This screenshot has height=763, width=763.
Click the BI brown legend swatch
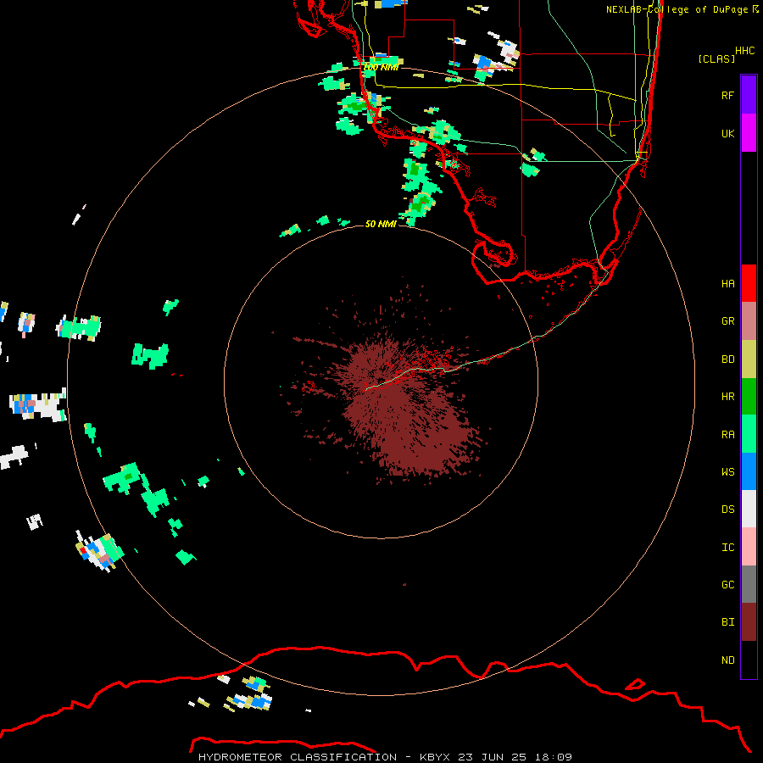tap(749, 622)
